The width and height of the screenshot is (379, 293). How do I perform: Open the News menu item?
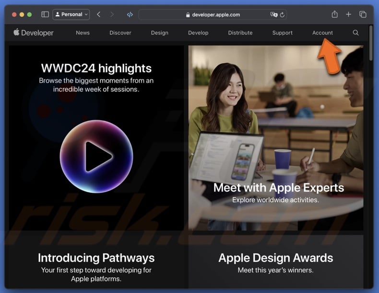click(83, 33)
